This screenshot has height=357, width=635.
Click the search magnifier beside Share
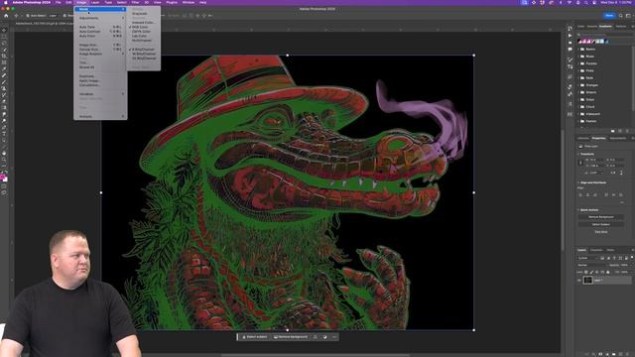pyautogui.click(x=620, y=16)
